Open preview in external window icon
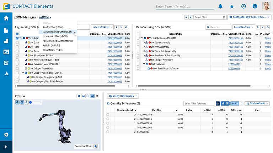The image size is (273, 153). point(97,96)
